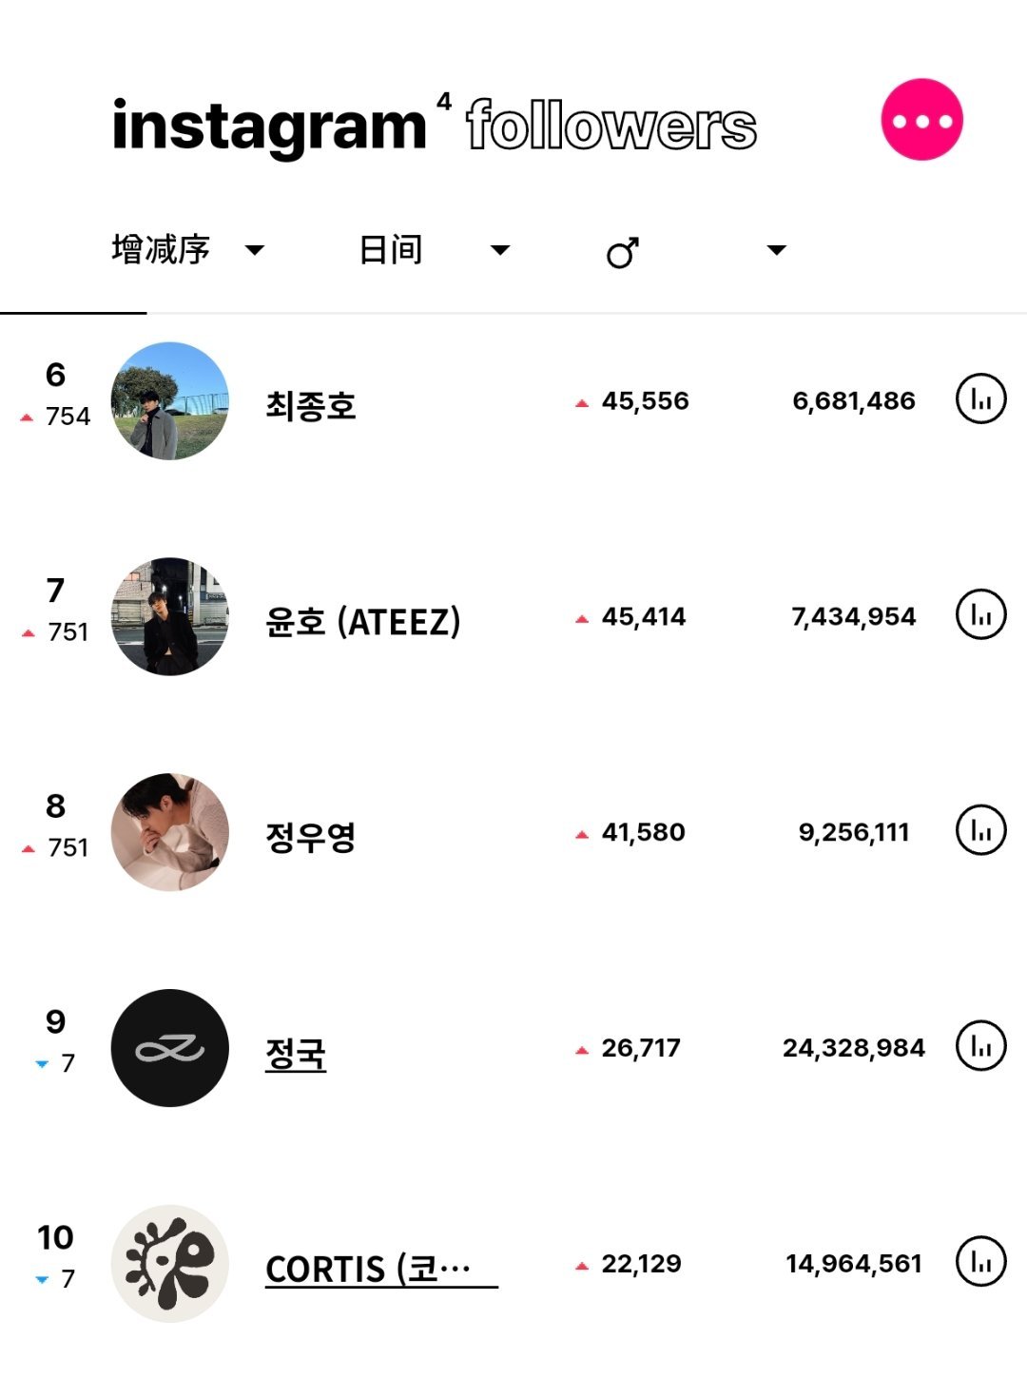Viewport: 1027px width, 1378px height.
Task: Open chart icon for 최종호
Action: click(x=980, y=399)
